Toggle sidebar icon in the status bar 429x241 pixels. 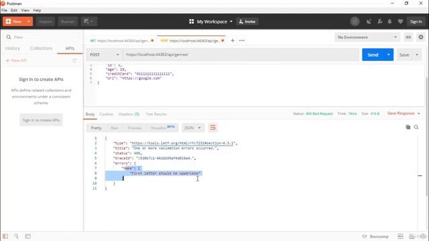coord(5,236)
